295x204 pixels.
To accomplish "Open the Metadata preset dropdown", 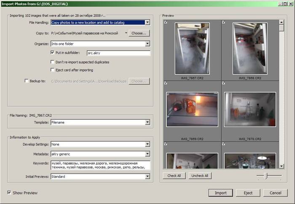I will 147,154.
